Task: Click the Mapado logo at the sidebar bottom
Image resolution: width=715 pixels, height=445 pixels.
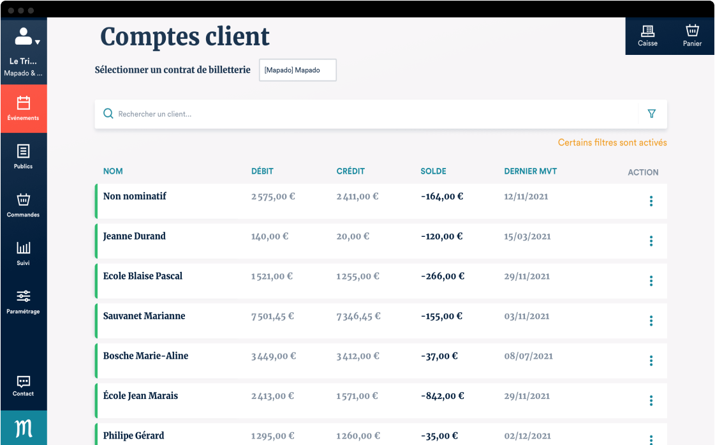Action: tap(24, 428)
